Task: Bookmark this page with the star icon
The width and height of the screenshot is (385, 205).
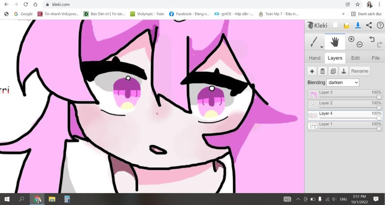Action: [x=358, y=4]
